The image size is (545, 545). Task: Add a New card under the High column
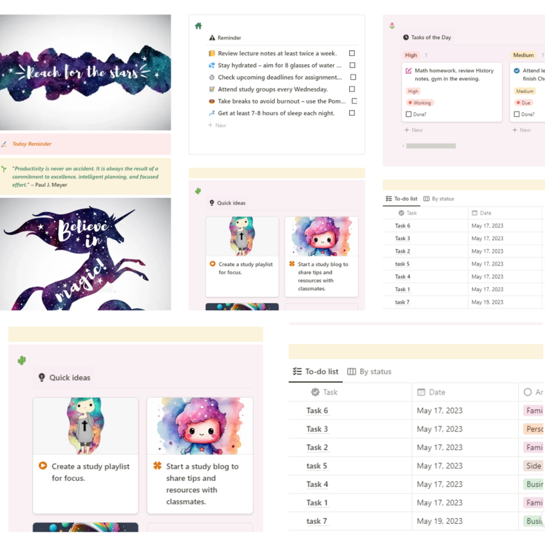[x=413, y=130]
